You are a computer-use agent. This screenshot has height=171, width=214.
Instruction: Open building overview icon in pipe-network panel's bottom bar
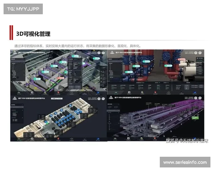tap(115, 139)
